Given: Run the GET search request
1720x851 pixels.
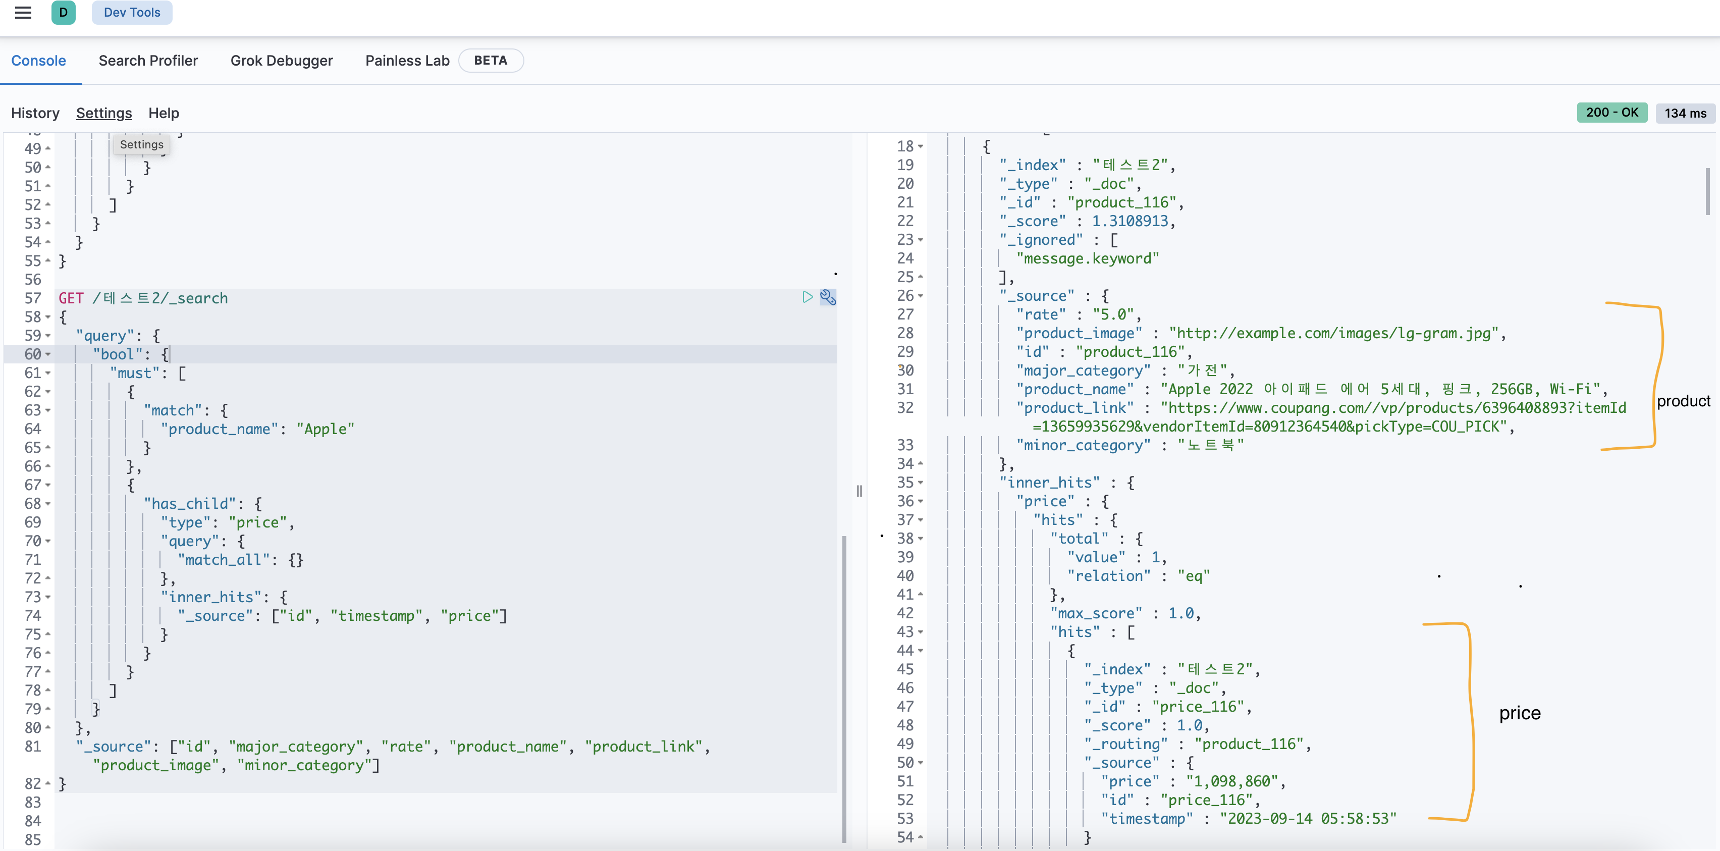Looking at the screenshot, I should [807, 297].
